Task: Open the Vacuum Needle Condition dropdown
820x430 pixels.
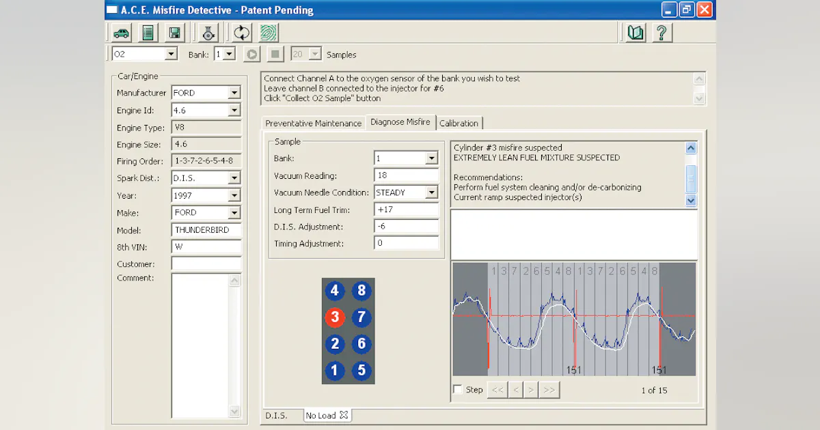Action: pyautogui.click(x=431, y=192)
